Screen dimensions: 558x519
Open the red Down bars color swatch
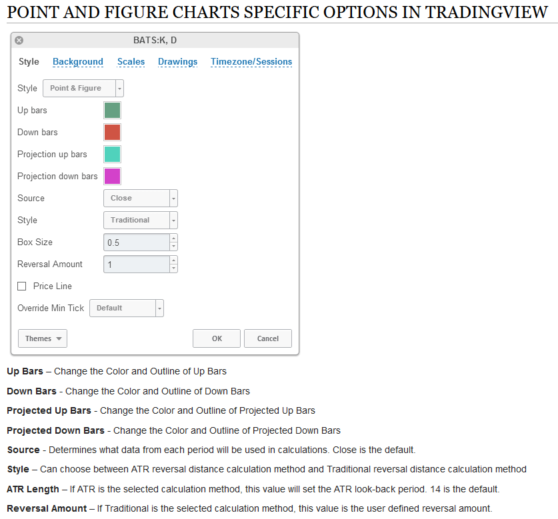[112, 132]
